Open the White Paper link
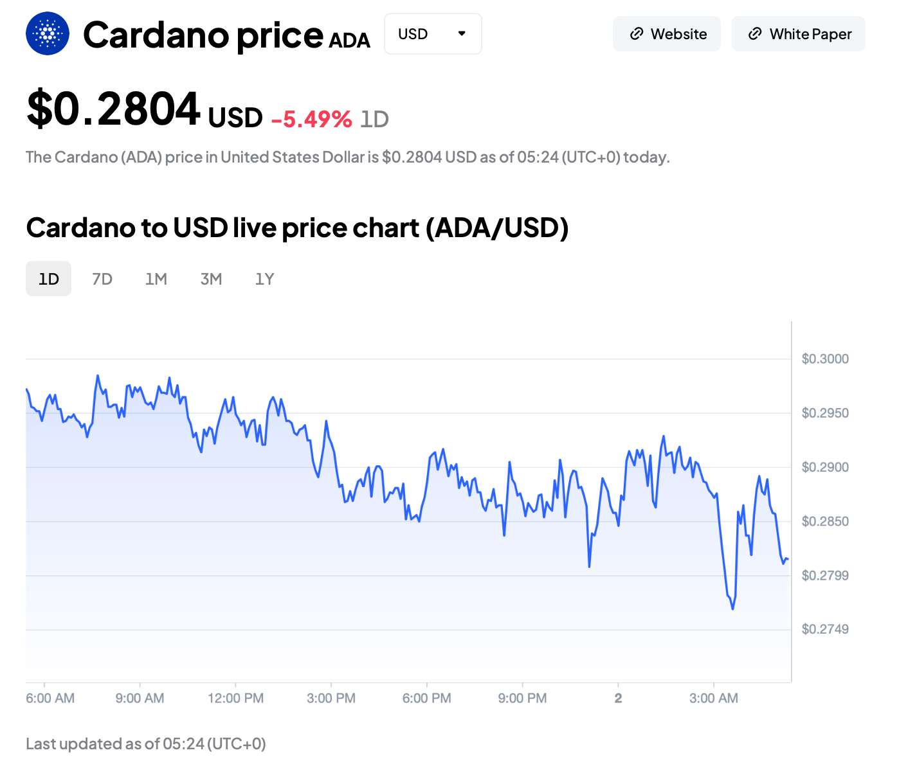 coord(810,34)
